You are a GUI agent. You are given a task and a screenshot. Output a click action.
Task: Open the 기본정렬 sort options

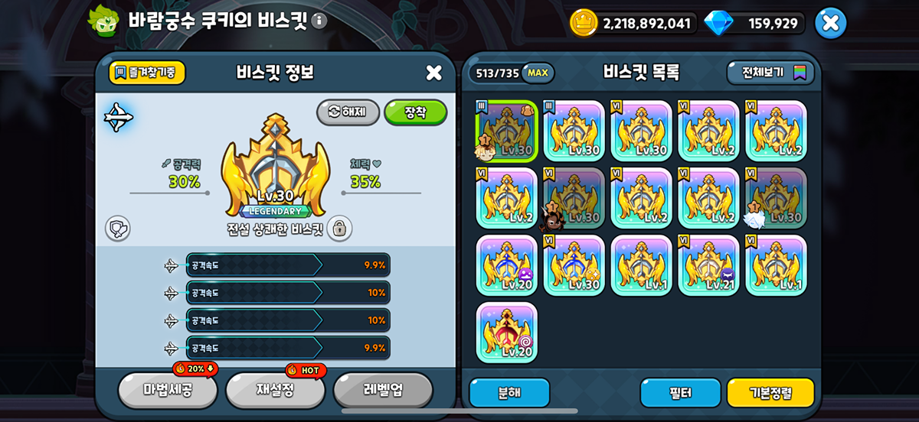click(x=770, y=393)
